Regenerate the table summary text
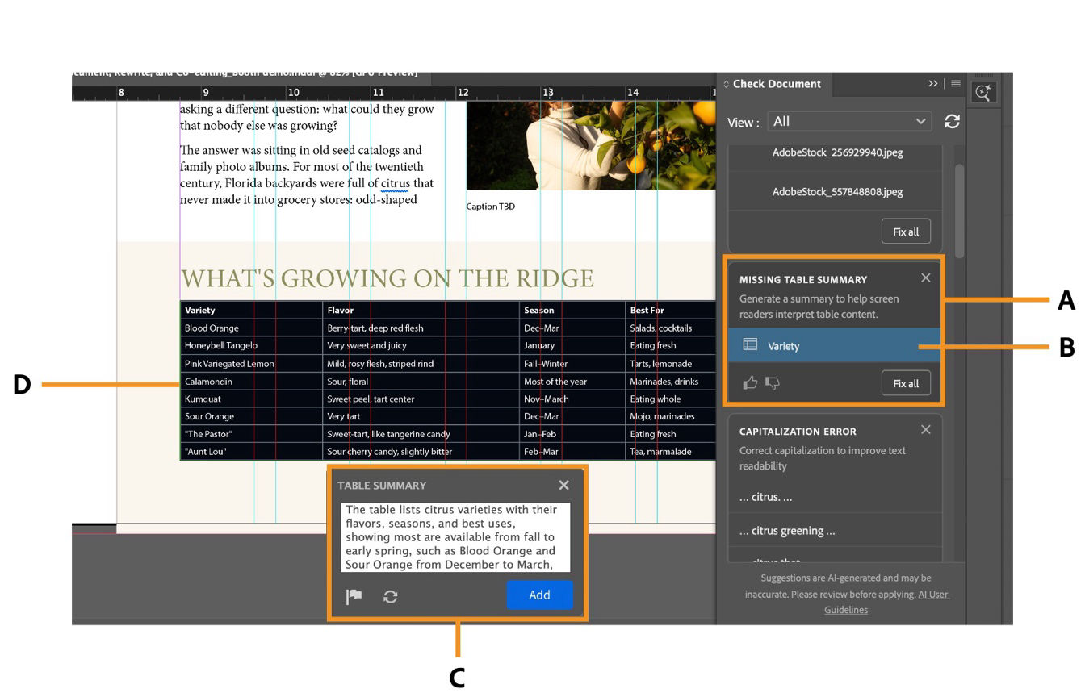1085x697 pixels. [x=391, y=596]
